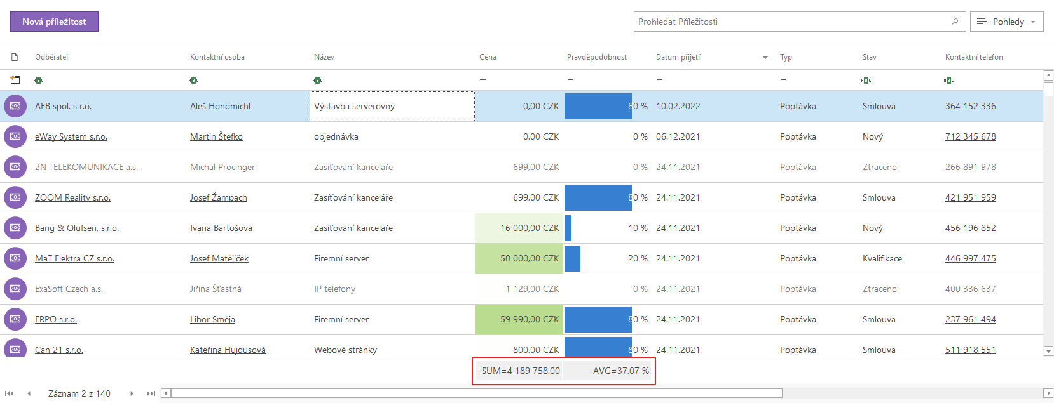Click horizontal scrollbar right arrow
This screenshot has width=1054, height=403.
1049,393
